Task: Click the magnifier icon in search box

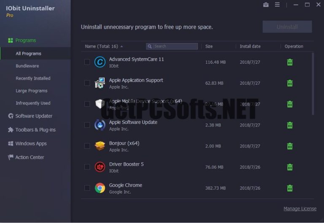Action: (x=150, y=46)
